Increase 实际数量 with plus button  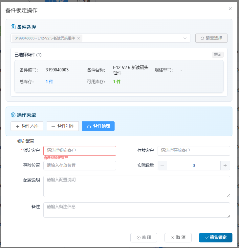point(225,165)
